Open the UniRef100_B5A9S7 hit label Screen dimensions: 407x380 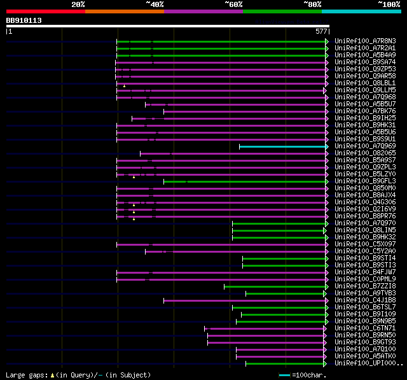365,160
